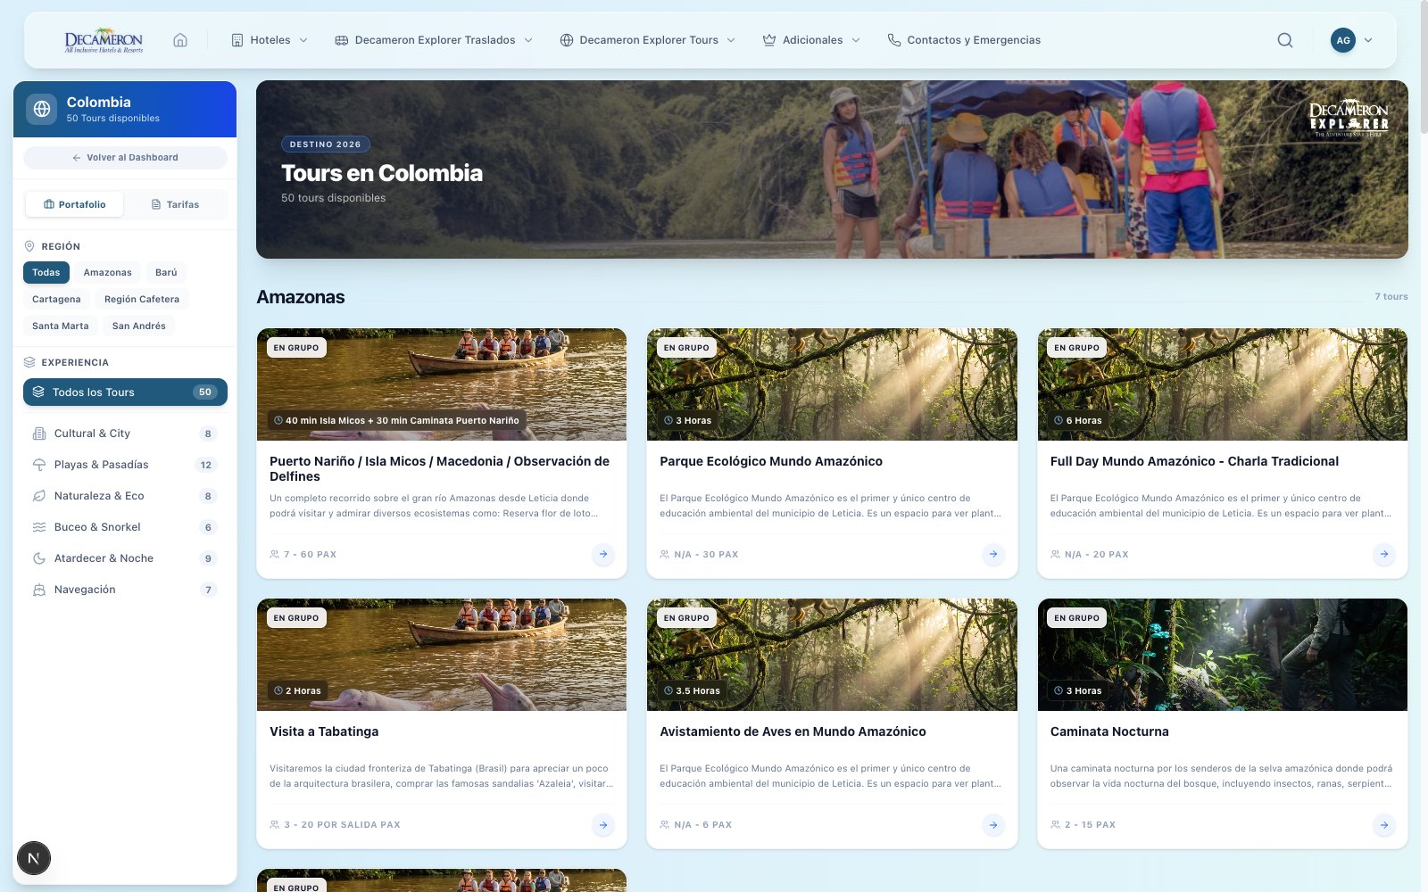Screen dimensions: 1428x892
Task: Select Playas & Pasadías experience
Action: click(x=125, y=465)
